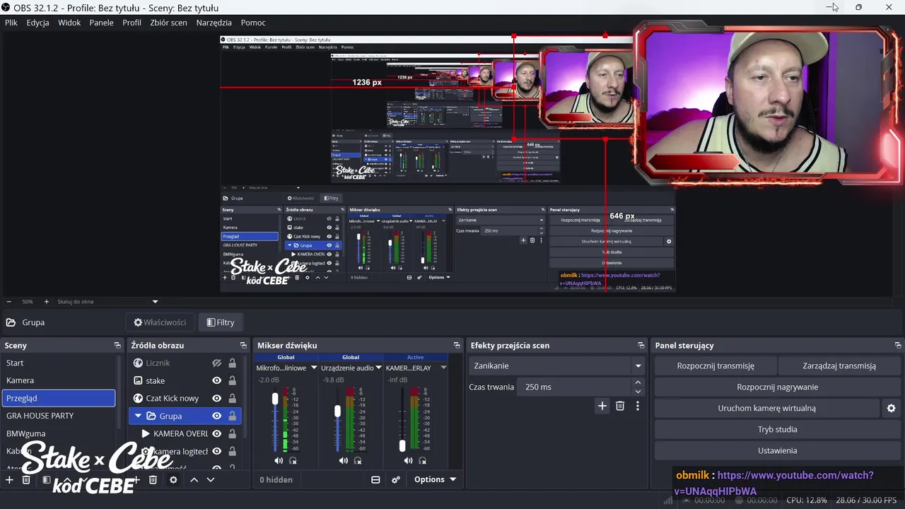Open the Zbiór scen menu
This screenshot has height=509, width=905.
pyautogui.click(x=168, y=23)
